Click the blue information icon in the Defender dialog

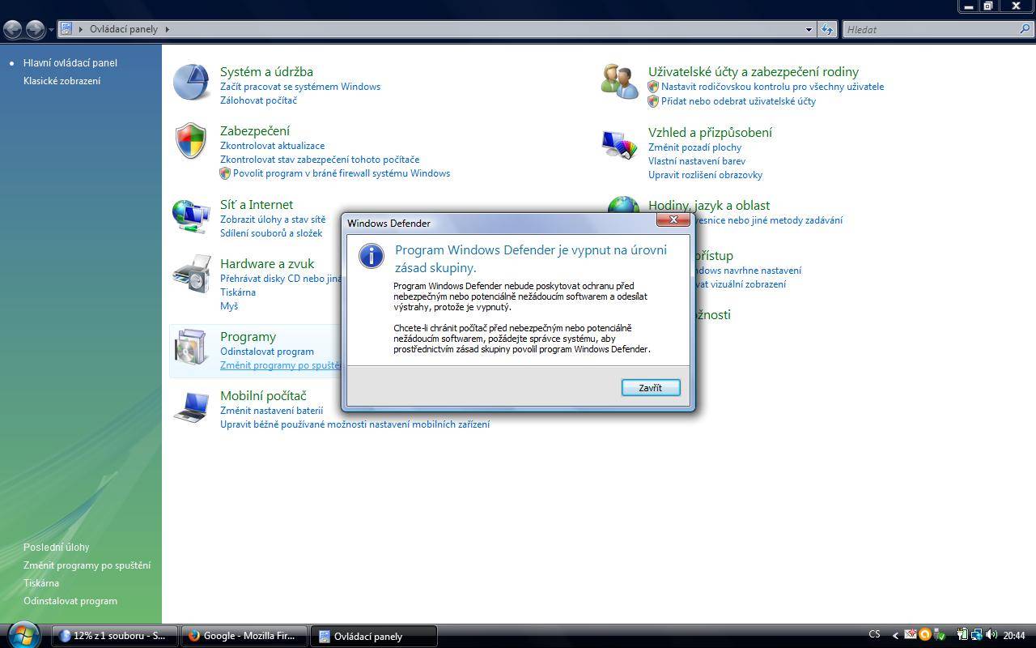pos(371,255)
